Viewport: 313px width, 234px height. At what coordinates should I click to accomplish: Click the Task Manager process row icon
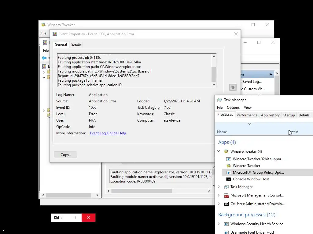click(226, 187)
